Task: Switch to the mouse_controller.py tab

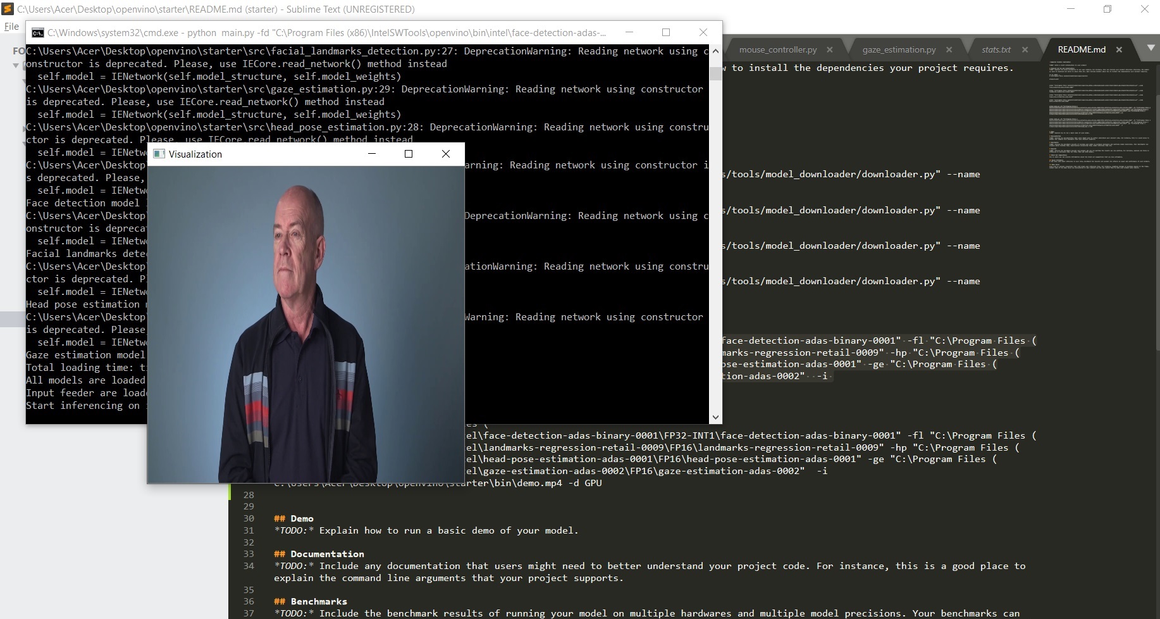Action: [x=777, y=49]
